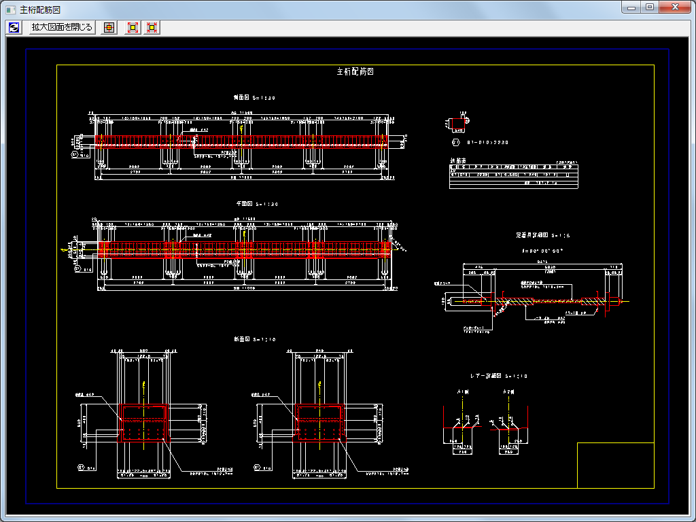Click the left cross-section drawing
Viewport: 696px width, 522px height.
(143, 423)
